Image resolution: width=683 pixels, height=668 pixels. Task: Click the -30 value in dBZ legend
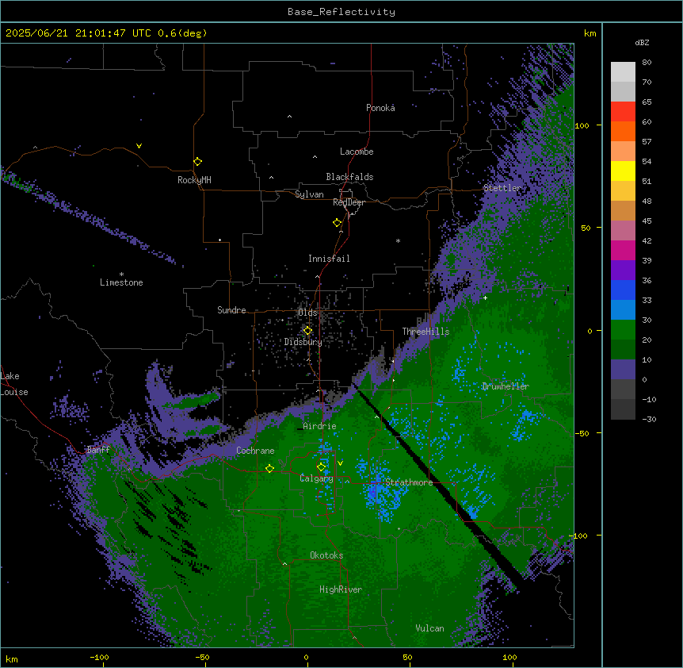pos(649,420)
